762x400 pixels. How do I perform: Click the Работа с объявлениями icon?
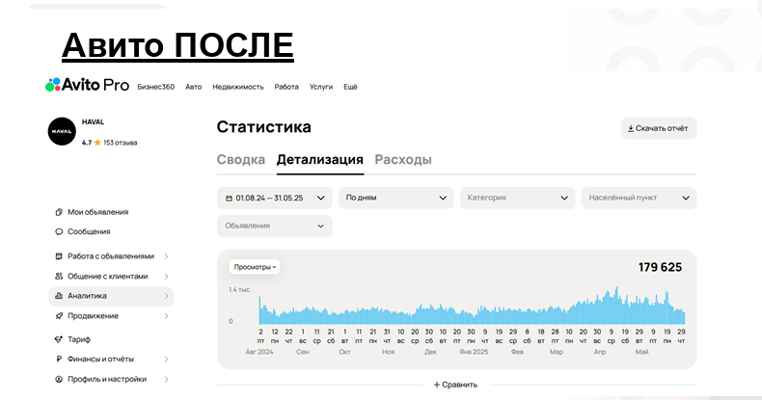[59, 255]
